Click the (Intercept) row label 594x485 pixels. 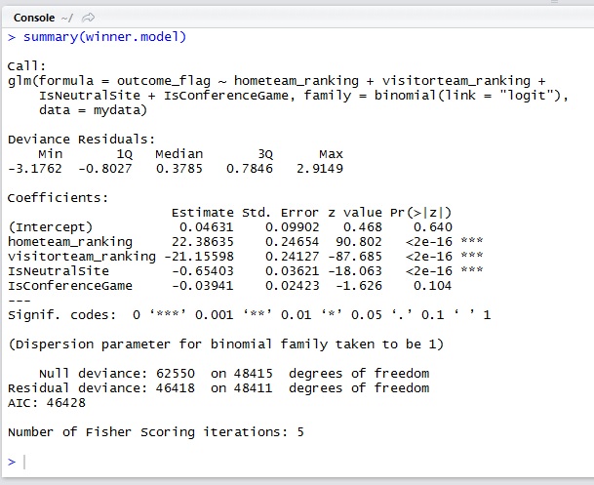pyautogui.click(x=50, y=227)
